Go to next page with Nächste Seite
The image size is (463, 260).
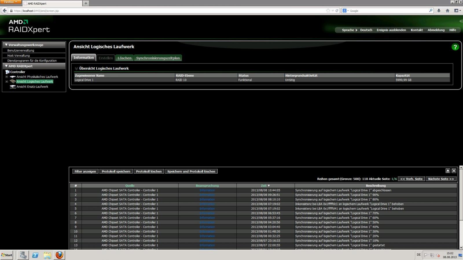[441, 179]
